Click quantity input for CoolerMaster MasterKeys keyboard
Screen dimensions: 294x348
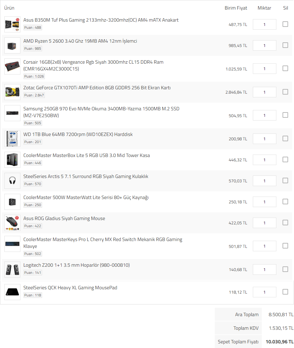click(264, 246)
